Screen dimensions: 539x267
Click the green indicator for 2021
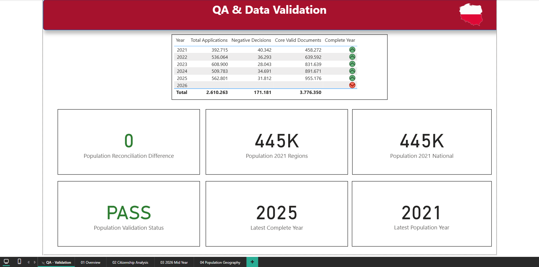(x=352, y=50)
